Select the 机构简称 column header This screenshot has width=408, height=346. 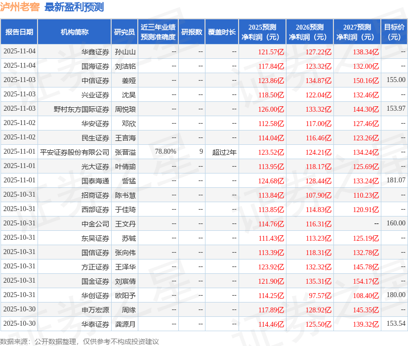(x=75, y=31)
